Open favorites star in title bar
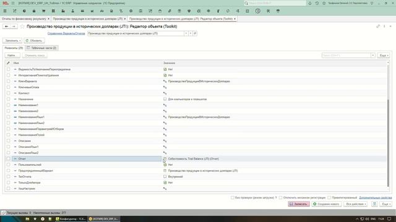 [x=324, y=3]
